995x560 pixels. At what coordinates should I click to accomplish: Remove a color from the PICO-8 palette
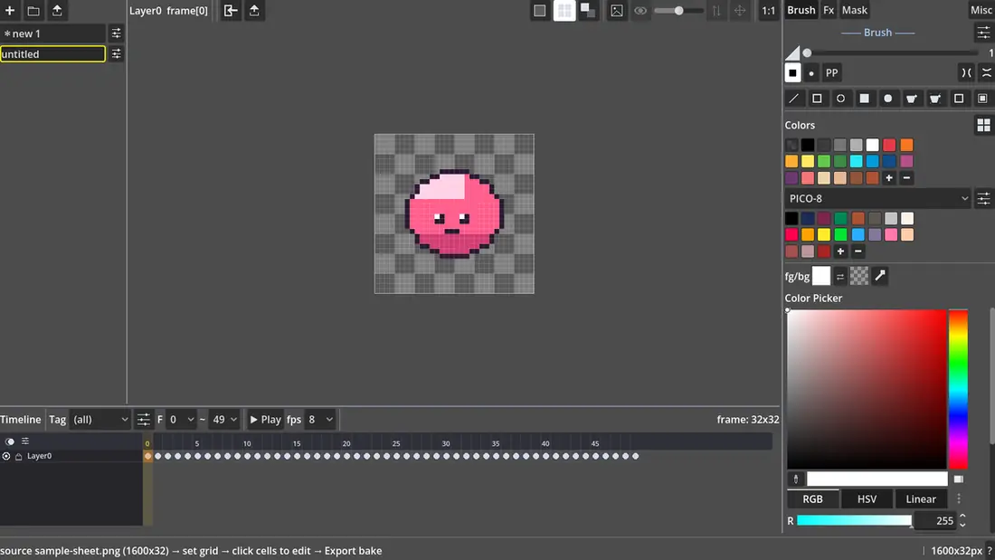click(858, 252)
